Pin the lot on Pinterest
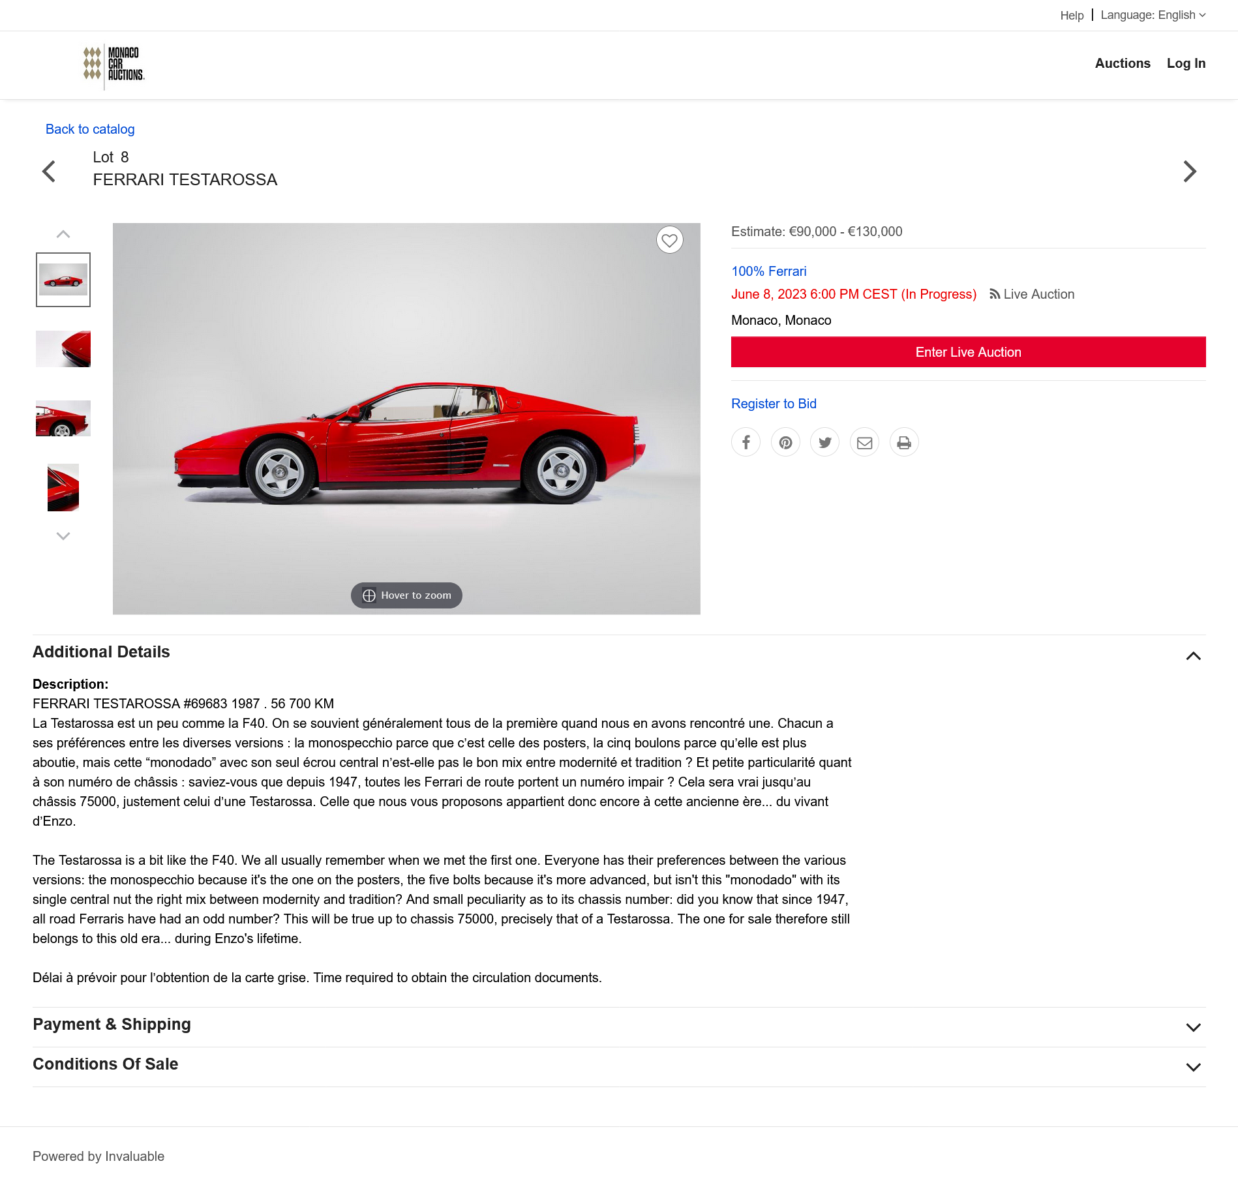This screenshot has height=1185, width=1238. pyautogui.click(x=785, y=443)
